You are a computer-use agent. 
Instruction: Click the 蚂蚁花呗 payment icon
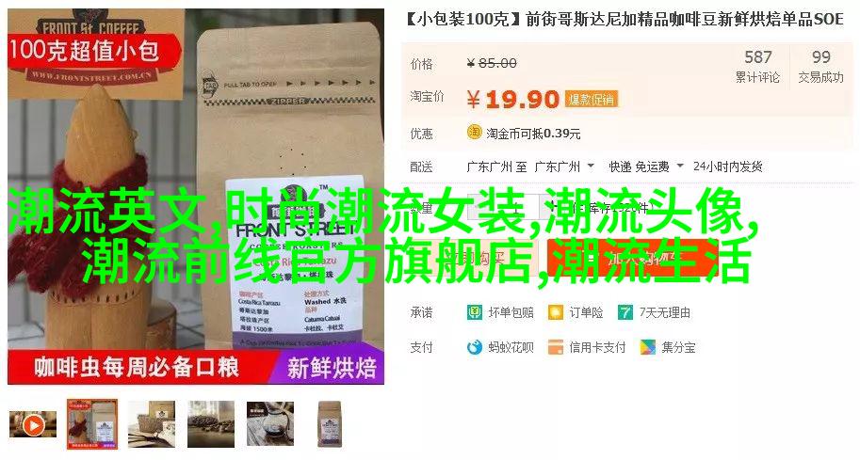474,347
